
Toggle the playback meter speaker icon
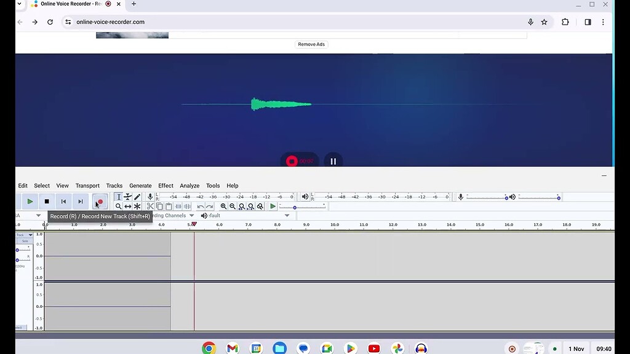(x=305, y=197)
